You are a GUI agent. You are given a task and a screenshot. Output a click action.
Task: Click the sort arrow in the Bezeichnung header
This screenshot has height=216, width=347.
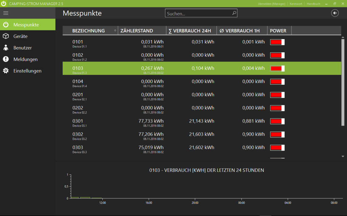(x=115, y=31)
